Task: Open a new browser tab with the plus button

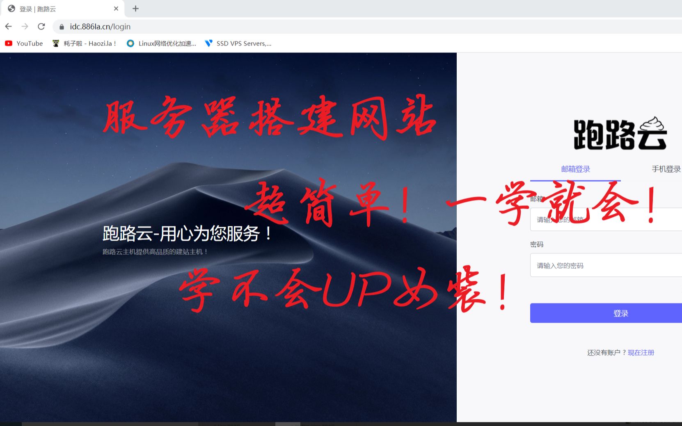Action: tap(135, 8)
